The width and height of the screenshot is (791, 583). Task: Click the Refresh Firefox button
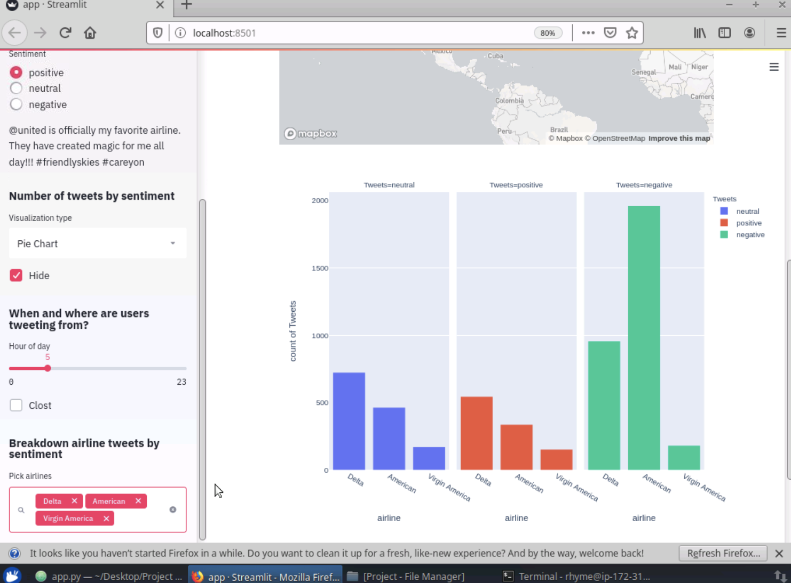tap(723, 553)
